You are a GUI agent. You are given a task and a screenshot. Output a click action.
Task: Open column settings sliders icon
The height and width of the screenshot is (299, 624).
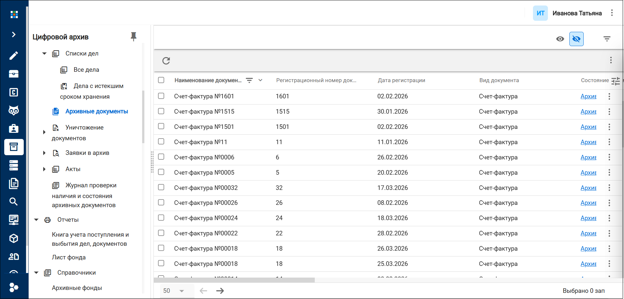point(616,81)
